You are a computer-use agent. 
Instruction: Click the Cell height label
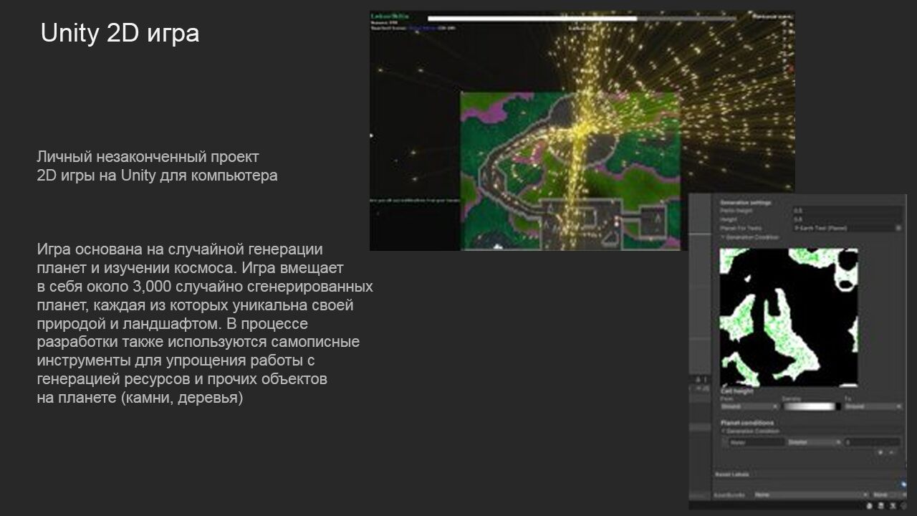coord(737,391)
